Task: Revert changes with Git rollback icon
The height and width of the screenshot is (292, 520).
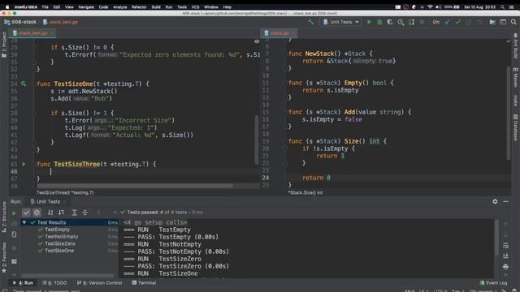Action: point(479,22)
